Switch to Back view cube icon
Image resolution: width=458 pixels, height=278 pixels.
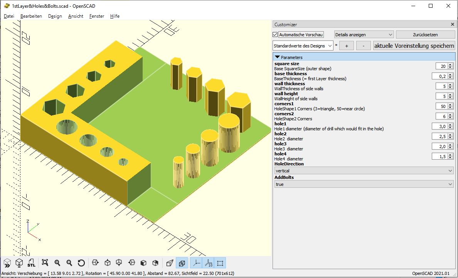click(x=155, y=263)
